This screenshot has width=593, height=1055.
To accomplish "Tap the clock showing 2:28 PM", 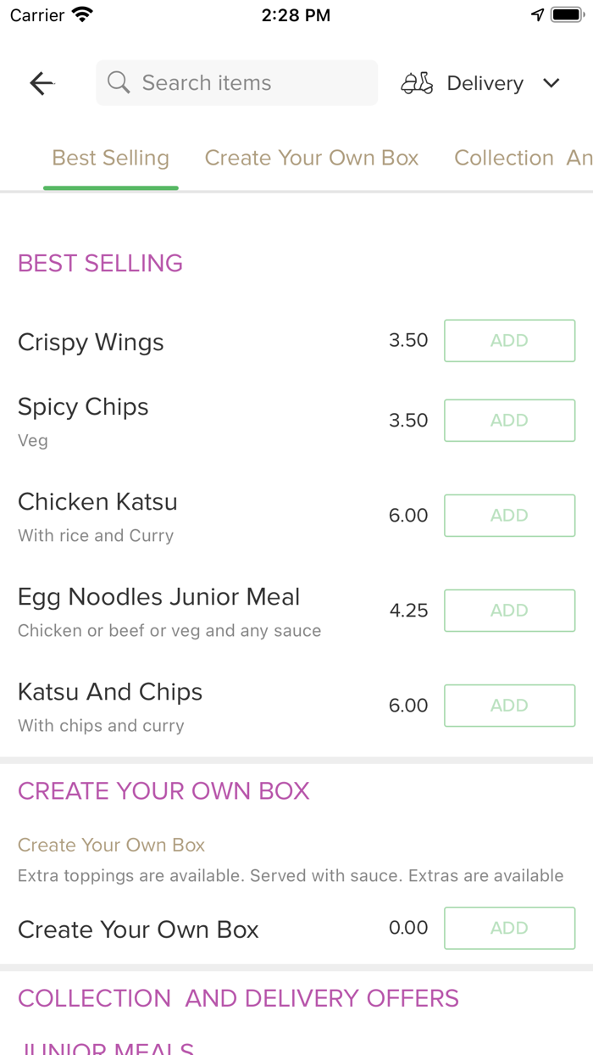I will (296, 14).
